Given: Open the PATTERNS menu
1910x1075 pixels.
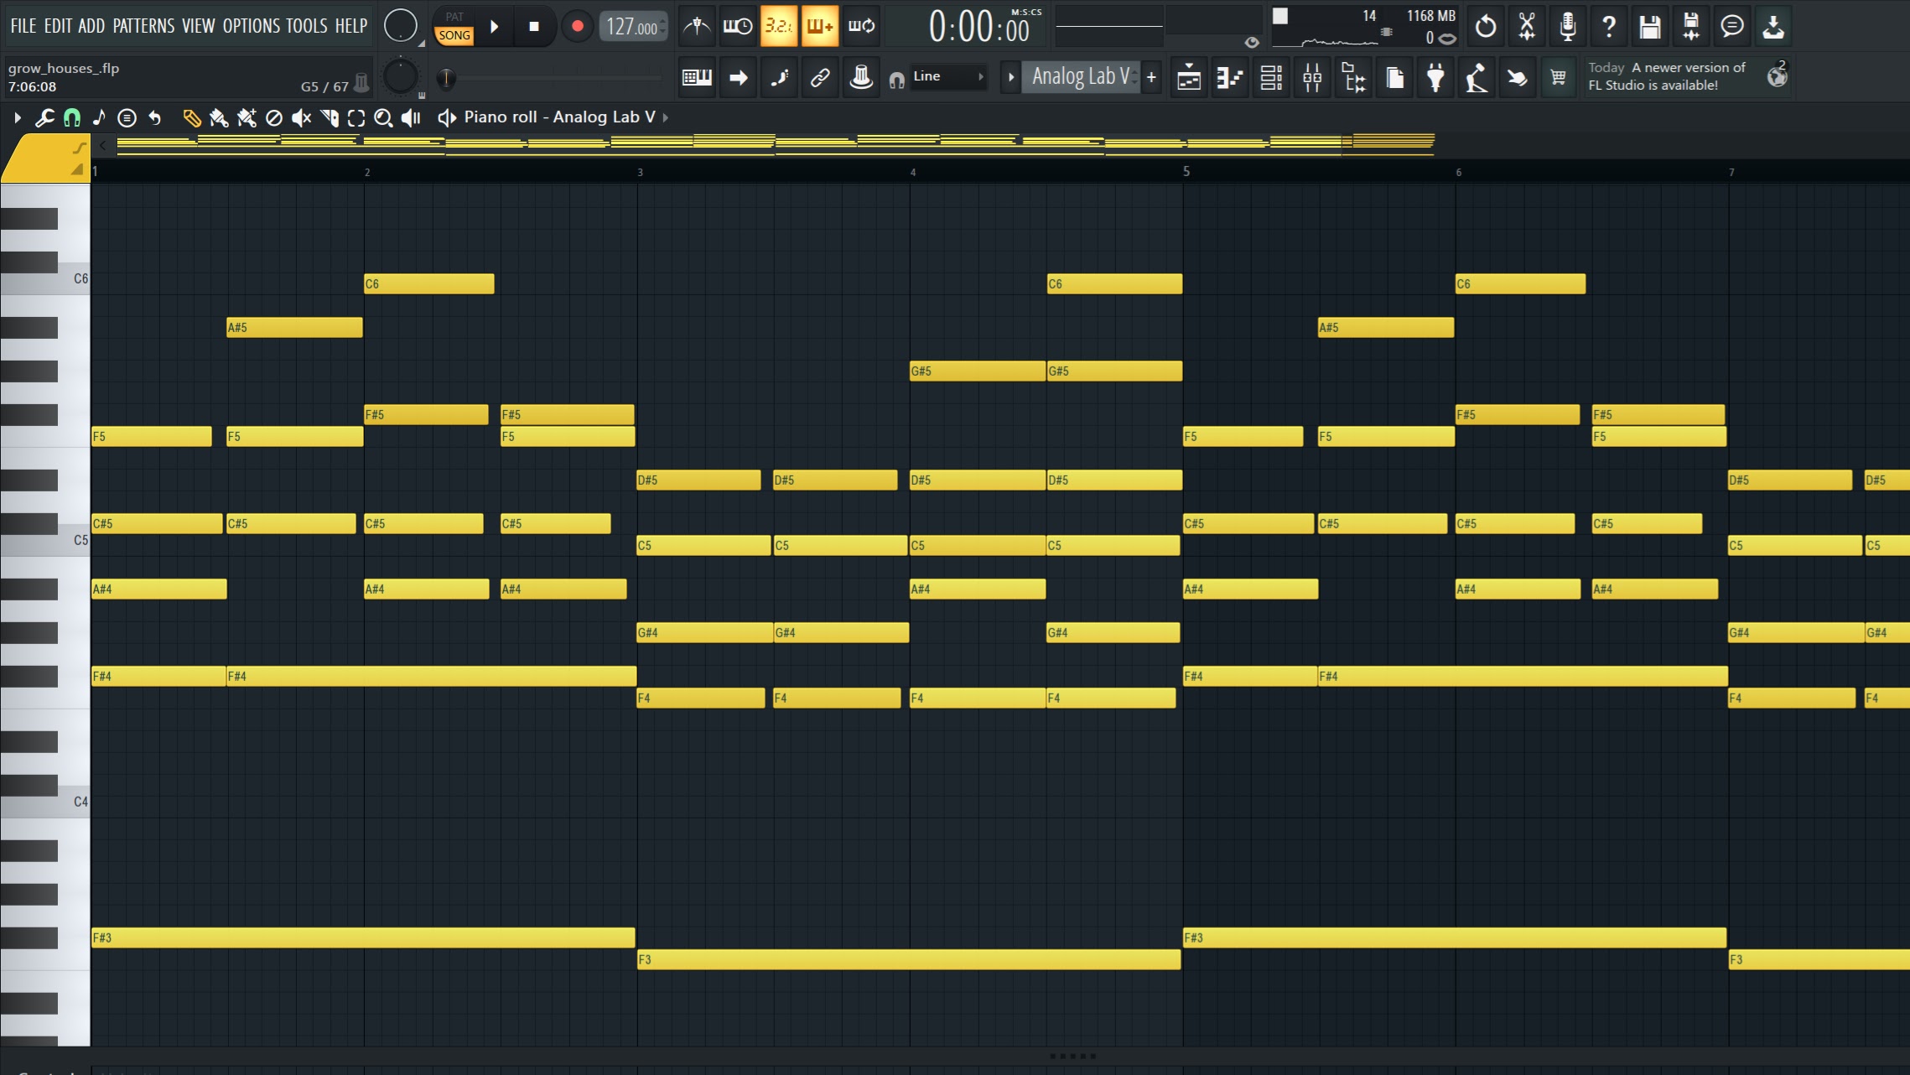Looking at the screenshot, I should (x=143, y=26).
